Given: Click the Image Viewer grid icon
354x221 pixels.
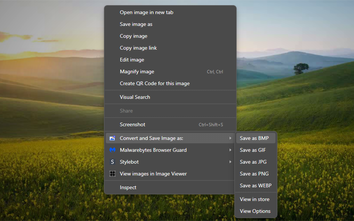Looking at the screenshot, I should (x=112, y=174).
